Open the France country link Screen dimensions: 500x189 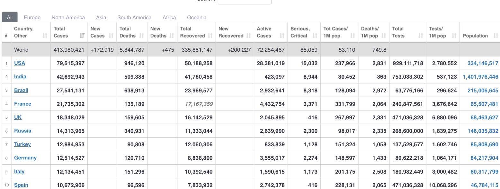22,104
